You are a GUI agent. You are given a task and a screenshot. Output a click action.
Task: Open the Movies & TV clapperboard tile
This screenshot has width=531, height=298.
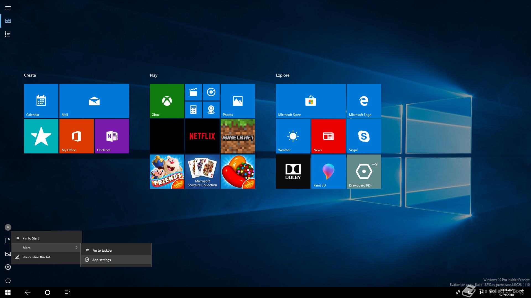[194, 92]
